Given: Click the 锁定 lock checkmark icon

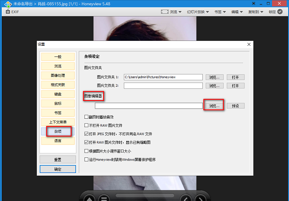Looking at the screenshot, I should pyautogui.click(x=280, y=12).
